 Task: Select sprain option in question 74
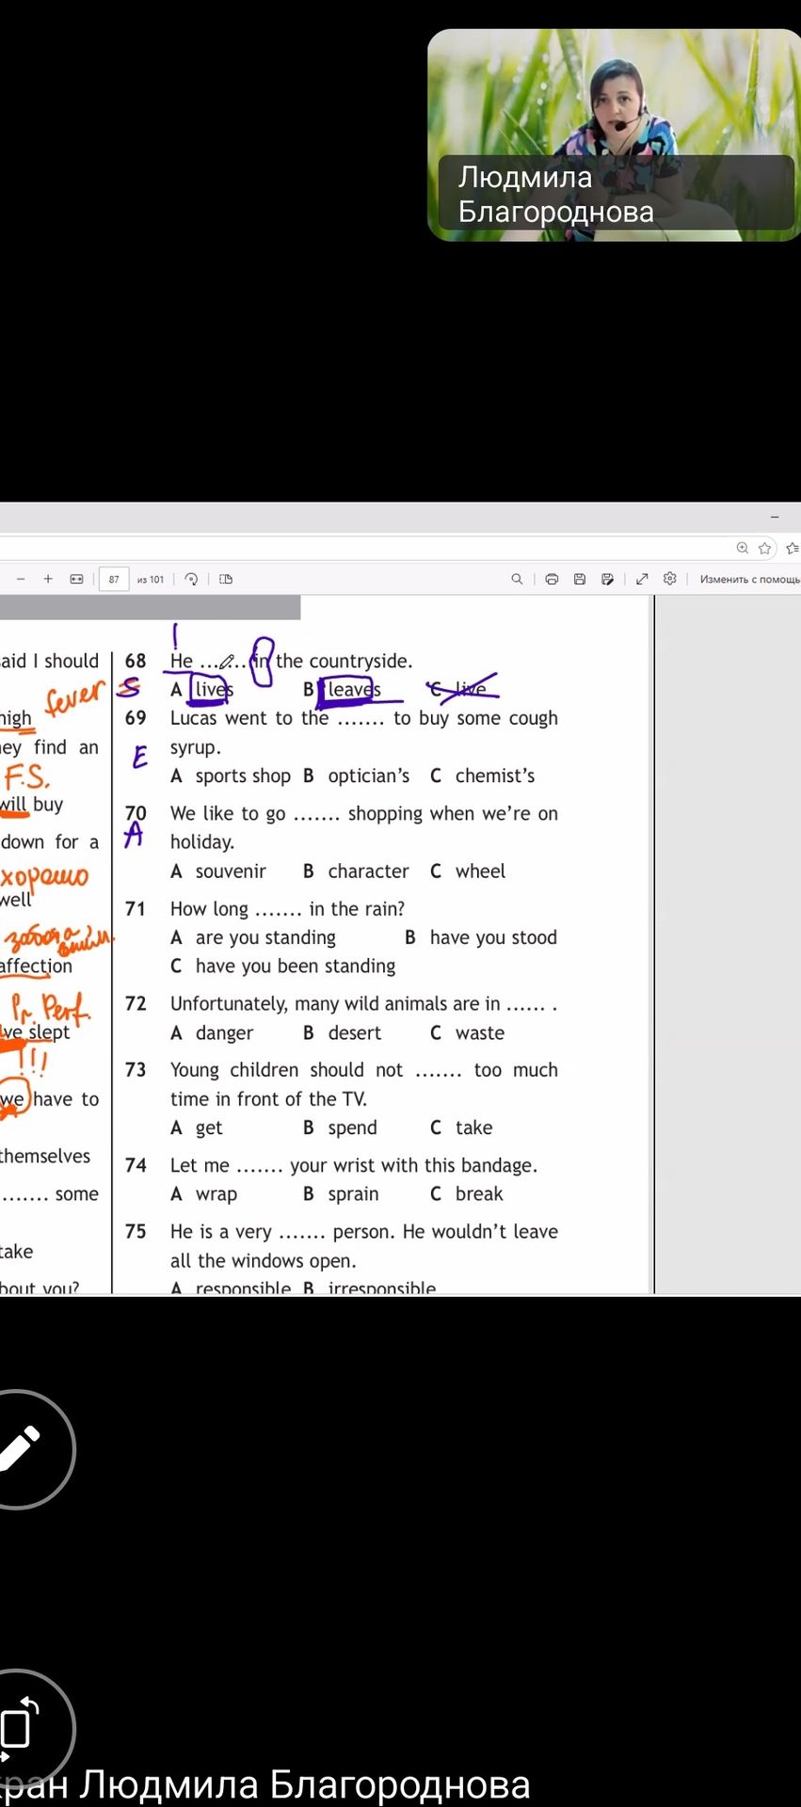(x=341, y=1193)
